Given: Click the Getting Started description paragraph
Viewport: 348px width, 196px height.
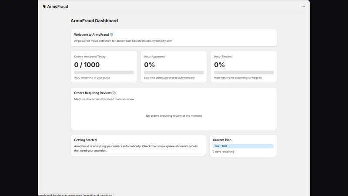Looking at the screenshot, I should (136, 149).
